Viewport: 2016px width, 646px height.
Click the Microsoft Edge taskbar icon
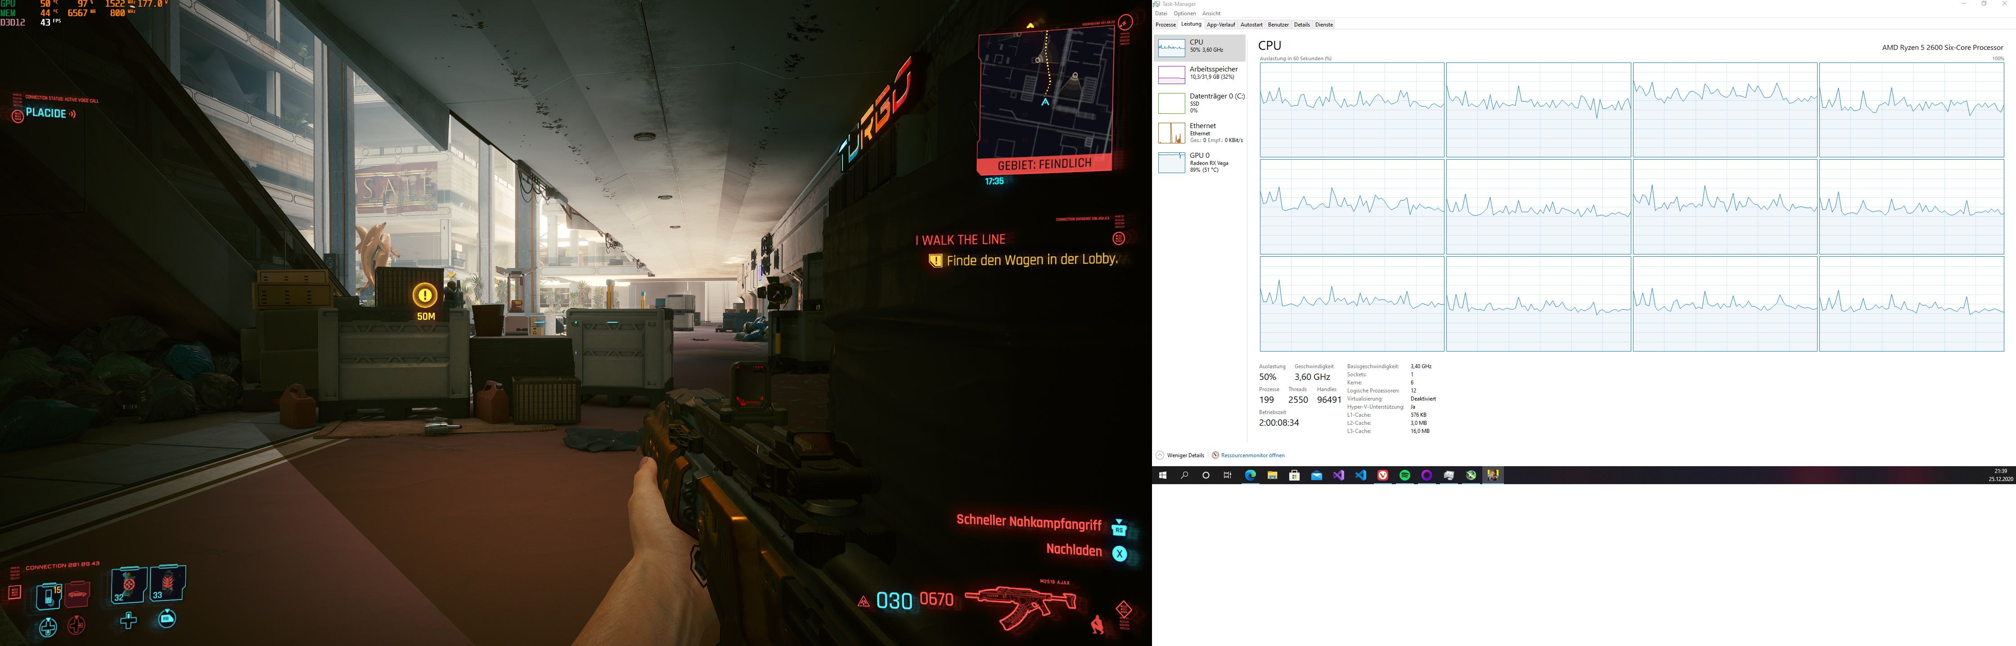click(x=1251, y=476)
